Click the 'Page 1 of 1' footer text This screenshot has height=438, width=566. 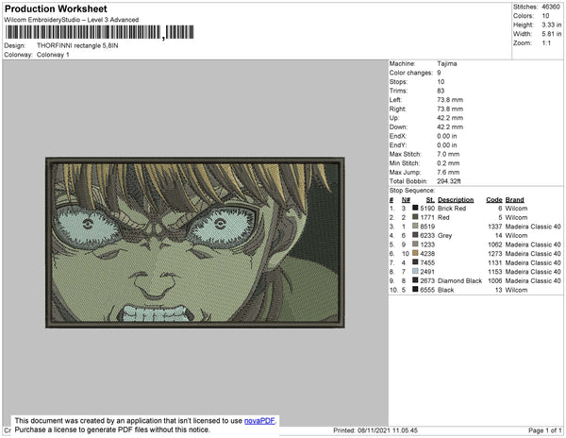(544, 430)
